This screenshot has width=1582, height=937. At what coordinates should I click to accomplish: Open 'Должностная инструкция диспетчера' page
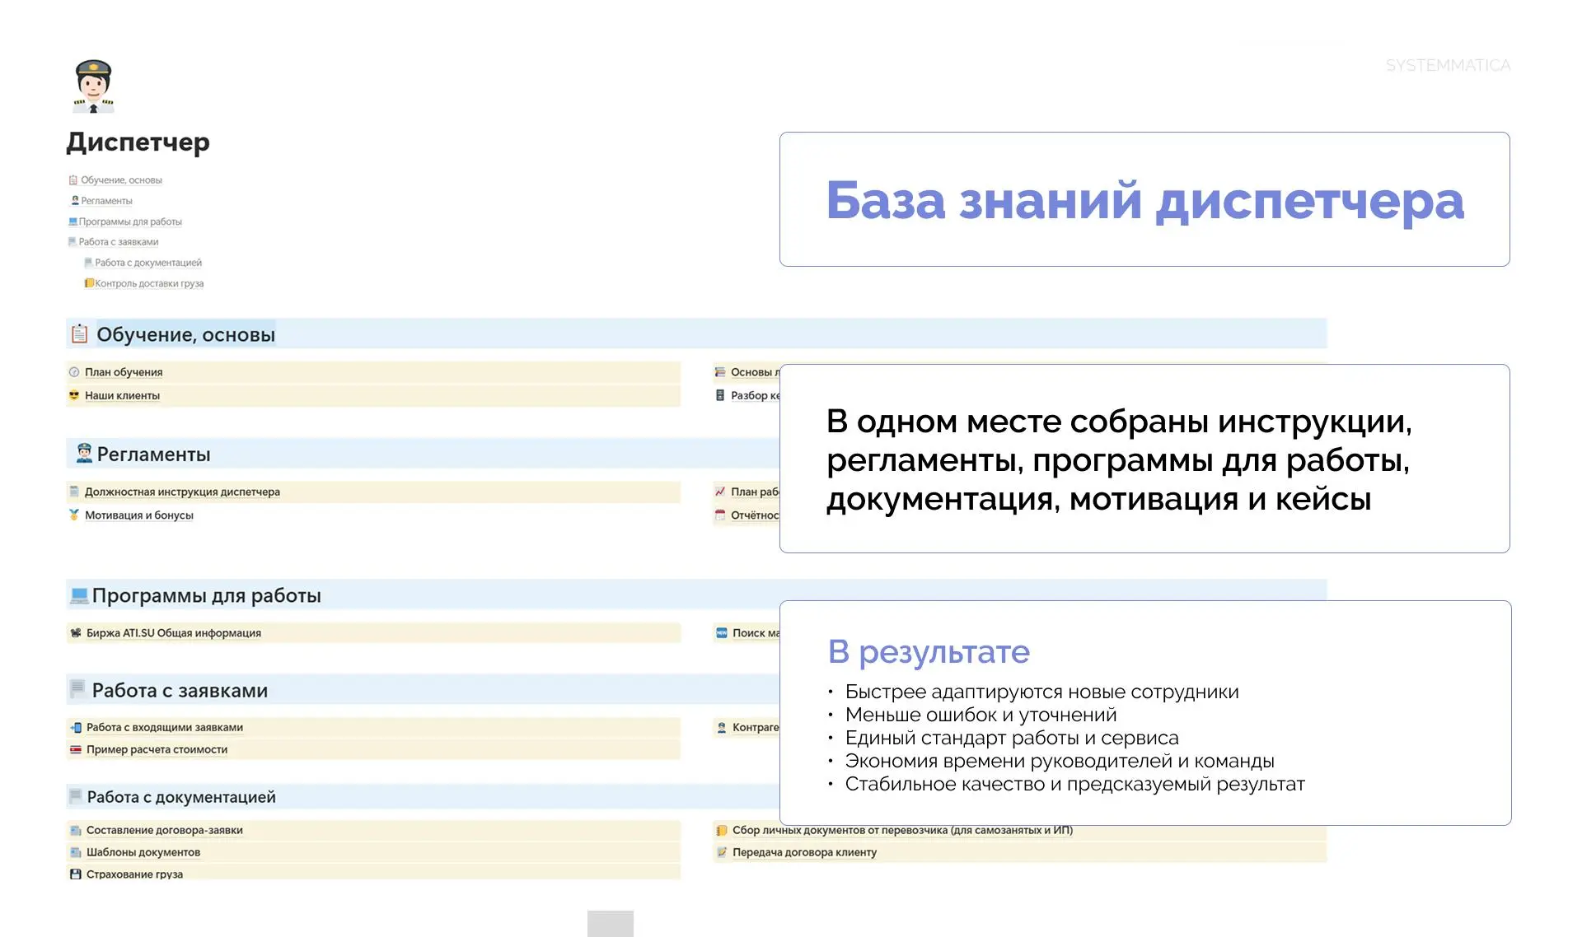coord(182,492)
